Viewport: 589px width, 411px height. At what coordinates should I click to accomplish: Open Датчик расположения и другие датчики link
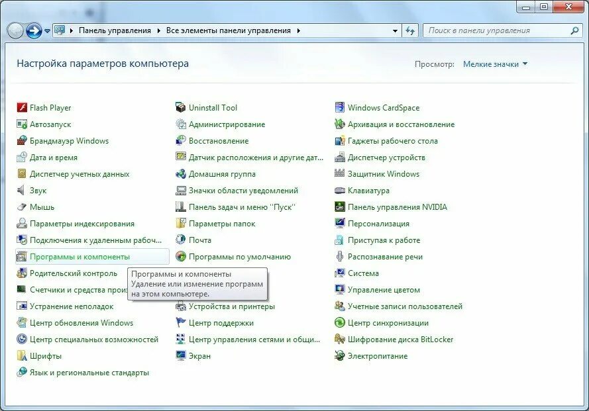click(x=256, y=158)
